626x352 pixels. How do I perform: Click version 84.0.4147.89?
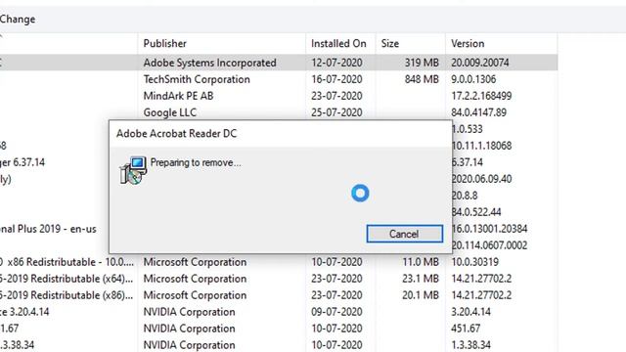tap(479, 112)
